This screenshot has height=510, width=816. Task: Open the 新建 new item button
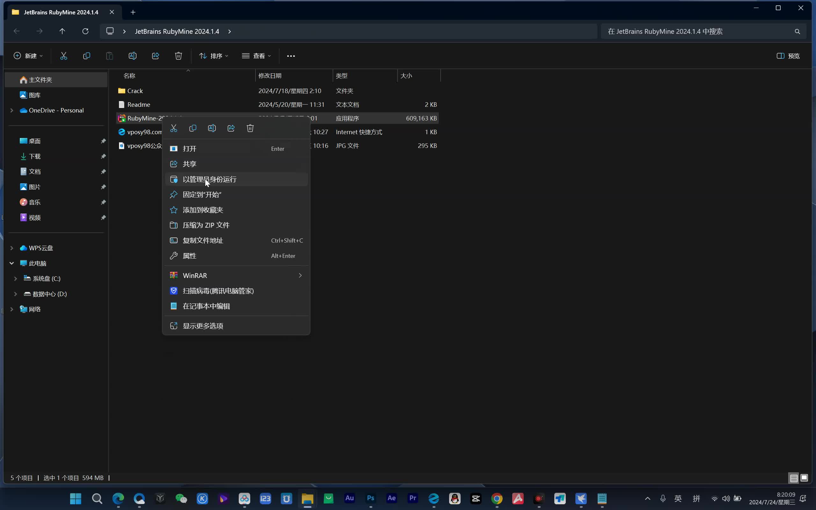coord(28,56)
